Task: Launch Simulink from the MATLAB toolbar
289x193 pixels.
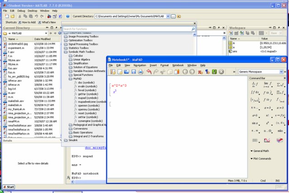Action: point(49,16)
